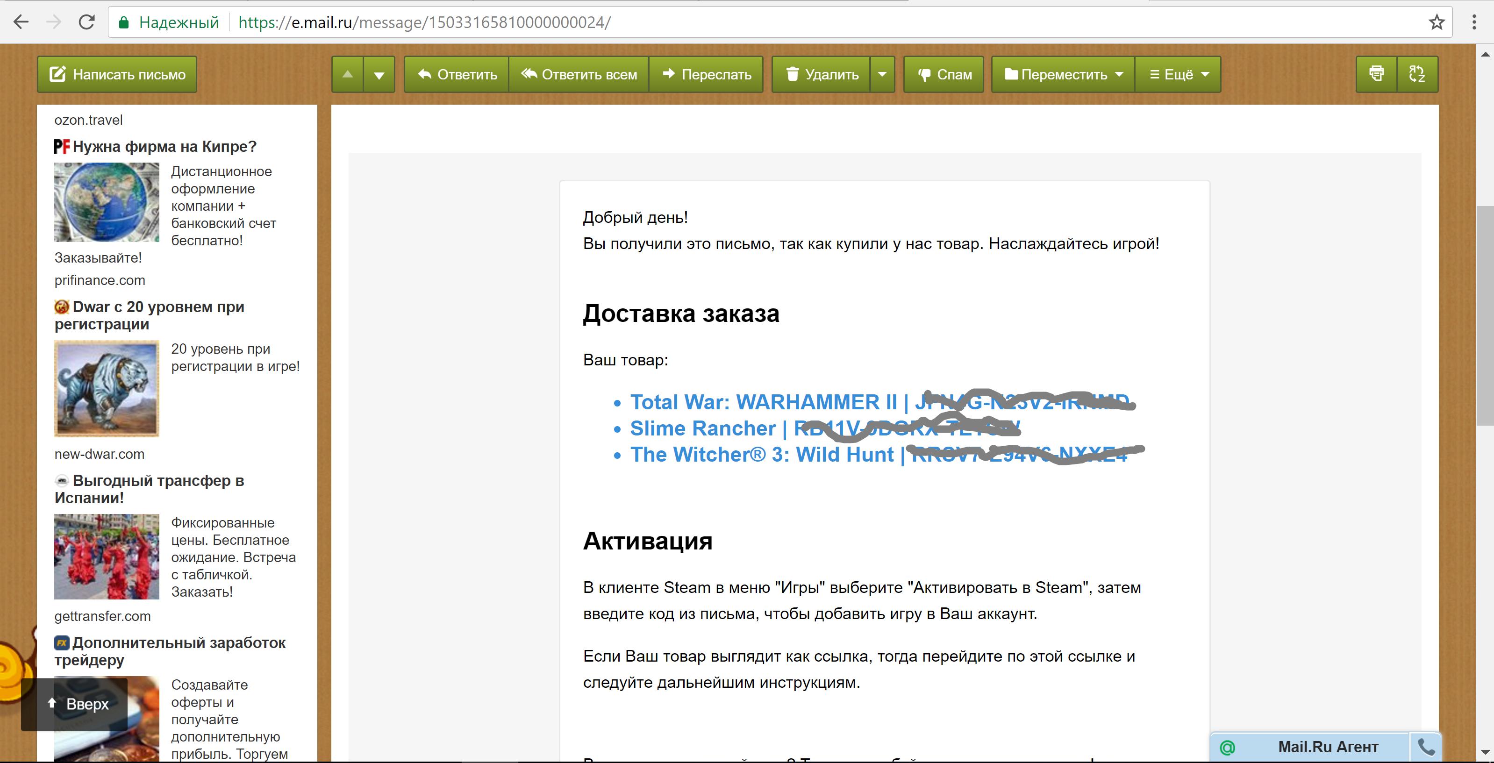Viewport: 1494px width, 763px height.
Task: Reload the page in browser
Action: point(86,22)
